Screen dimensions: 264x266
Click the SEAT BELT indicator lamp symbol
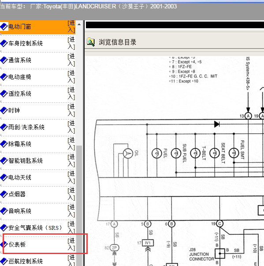[x=215, y=153]
